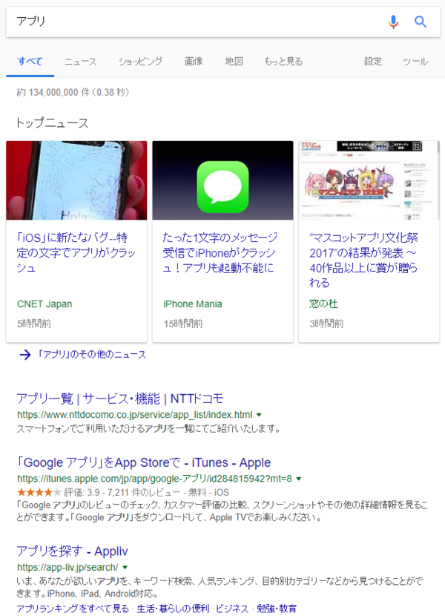Open the ツール search tools
Viewport: 445px width, 616px height.
pos(415,62)
